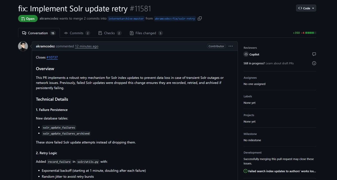Click the No milestone text
This screenshot has width=337, height=180.
coord(252,140)
